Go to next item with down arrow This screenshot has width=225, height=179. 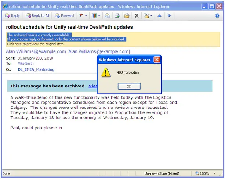pos(169,15)
